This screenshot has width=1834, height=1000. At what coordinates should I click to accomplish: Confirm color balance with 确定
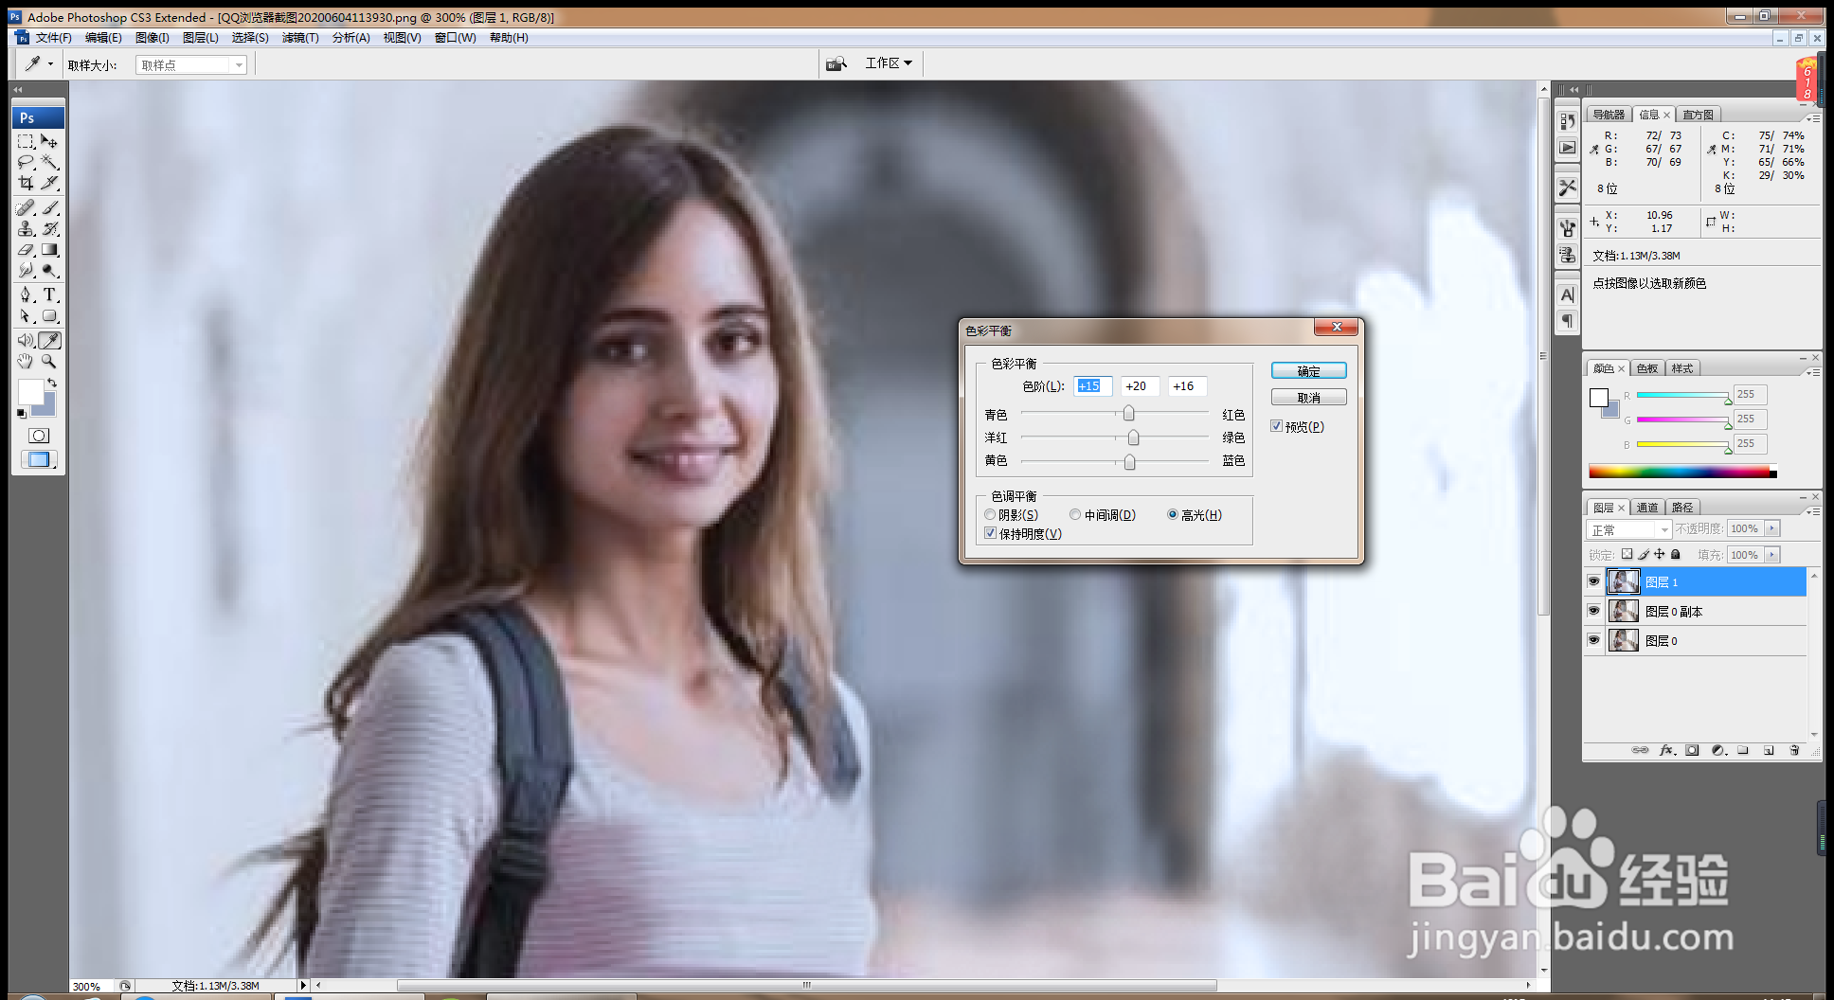[1308, 371]
